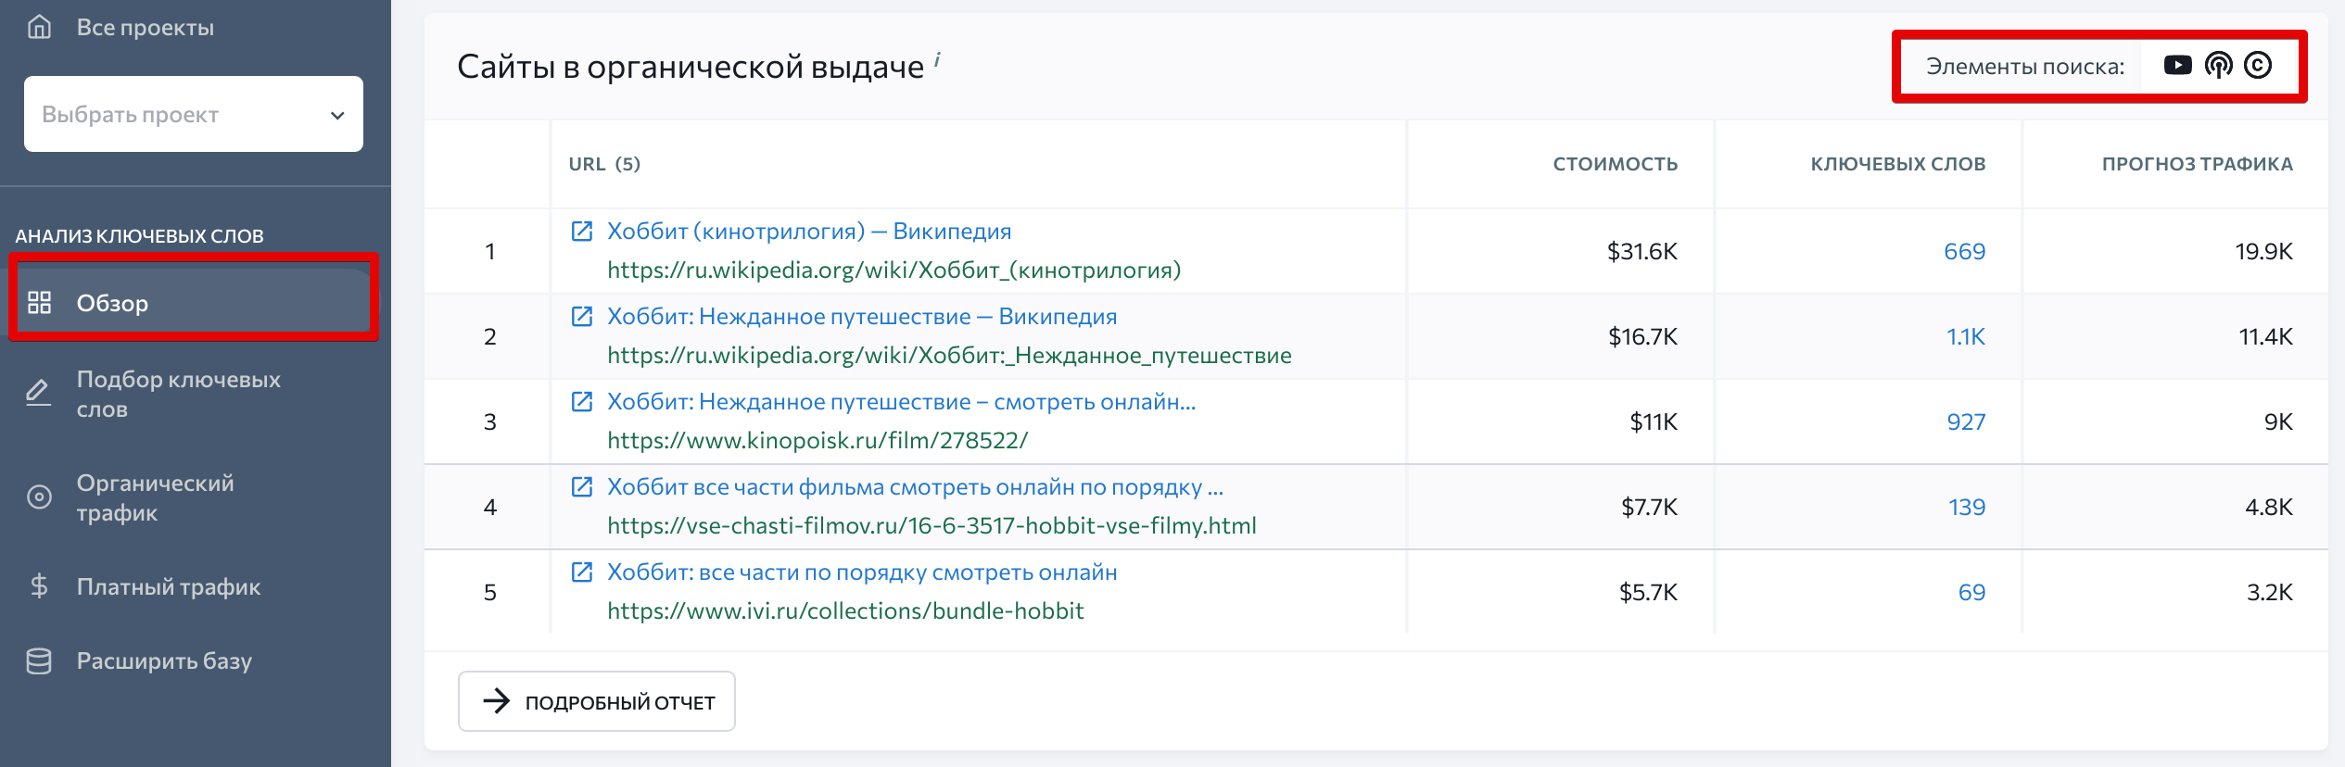The image size is (2345, 767).
Task: Open Хоббит: Нежданное путешествие — Википедия link
Action: 862,317
